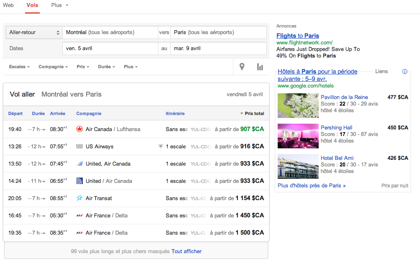Open the map view pin icon
420x263 pixels.
click(x=242, y=67)
